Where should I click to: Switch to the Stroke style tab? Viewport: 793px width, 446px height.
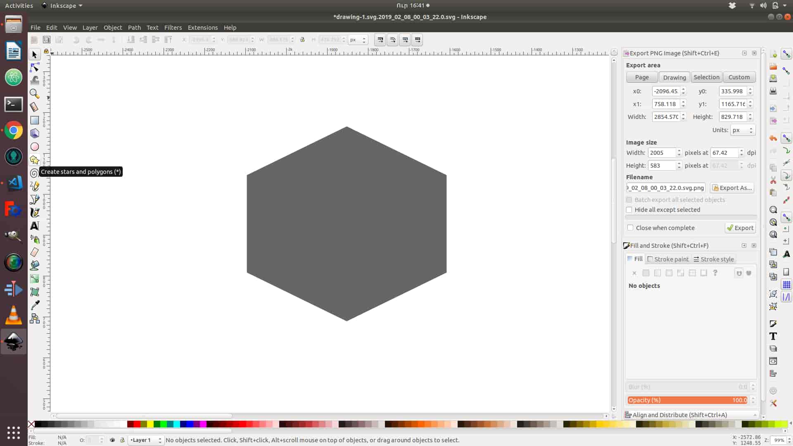(x=713, y=259)
